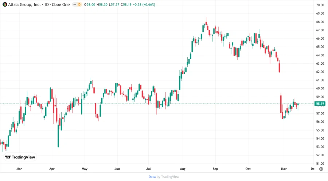Open chart settings via the hexagon gear icon
This screenshot has height=181, width=328.
coord(321,169)
